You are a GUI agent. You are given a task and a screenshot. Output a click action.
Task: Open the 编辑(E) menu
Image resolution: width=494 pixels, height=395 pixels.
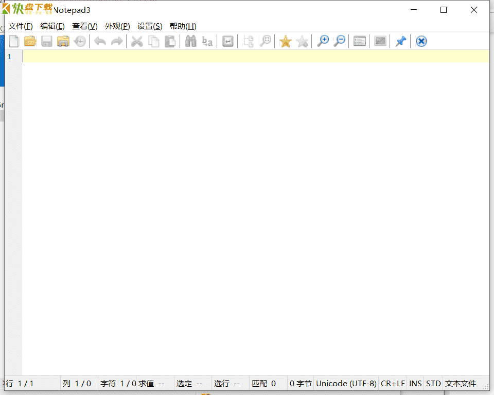[x=52, y=26]
